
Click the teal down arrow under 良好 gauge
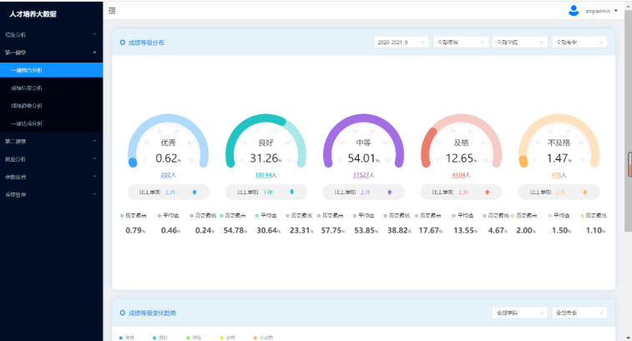point(292,192)
